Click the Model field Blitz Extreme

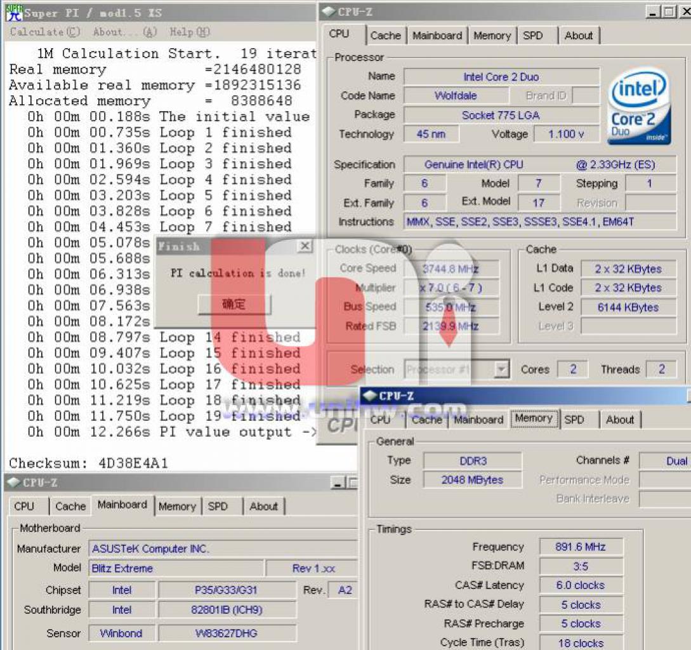coord(176,568)
